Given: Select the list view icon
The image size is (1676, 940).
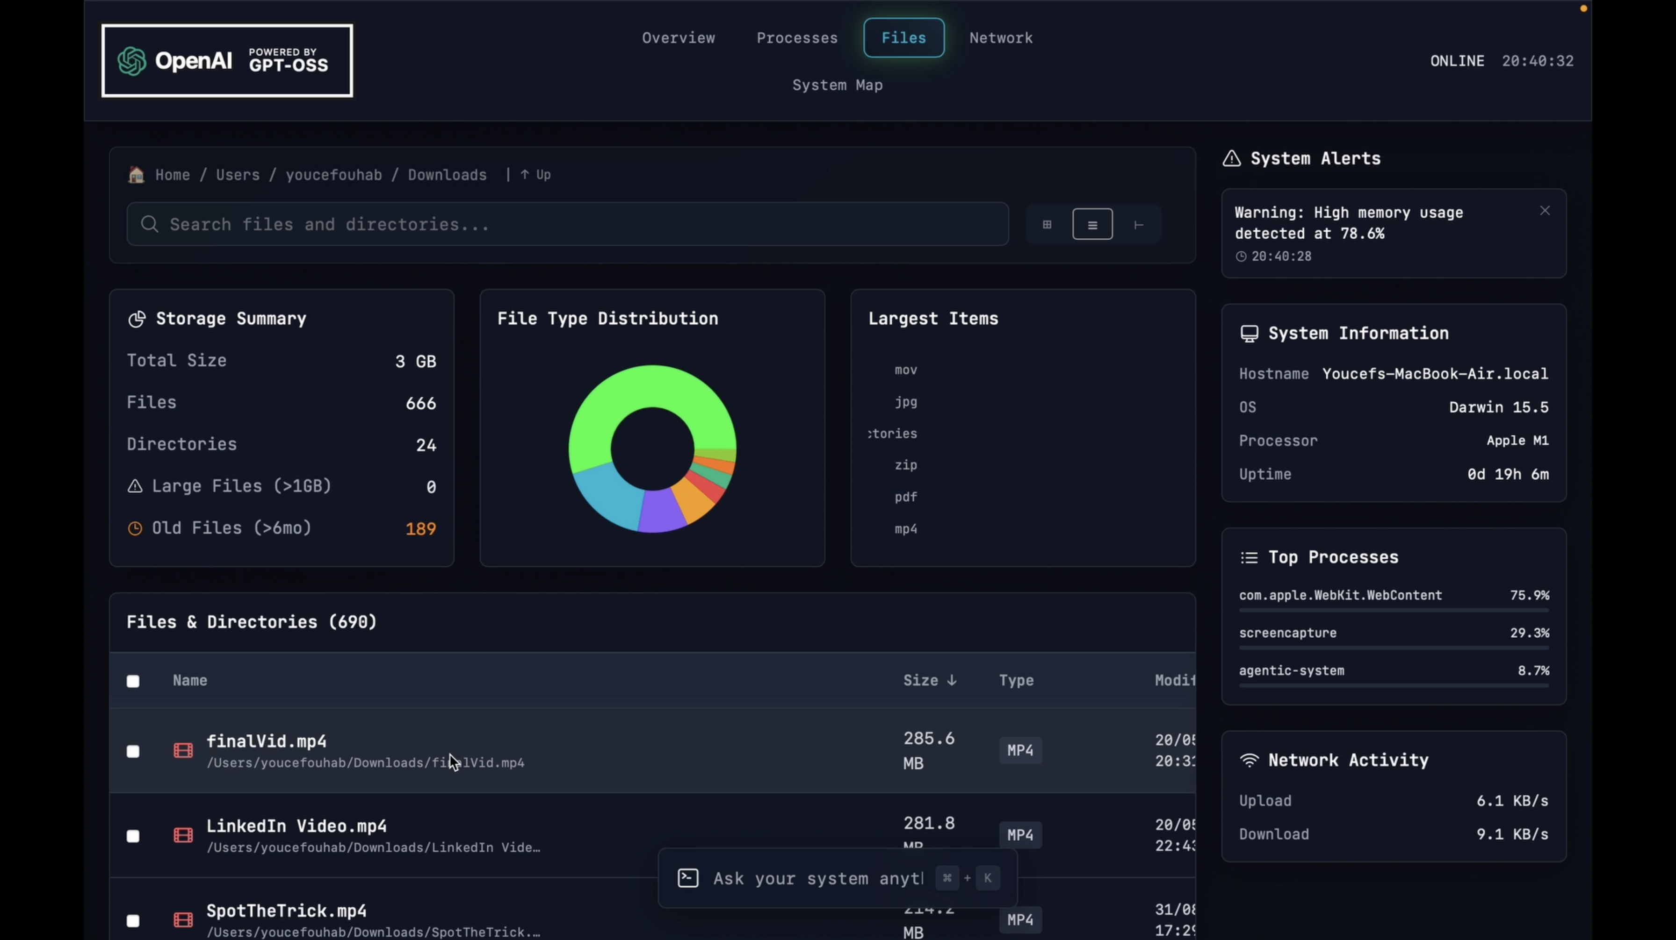Looking at the screenshot, I should 1092,224.
